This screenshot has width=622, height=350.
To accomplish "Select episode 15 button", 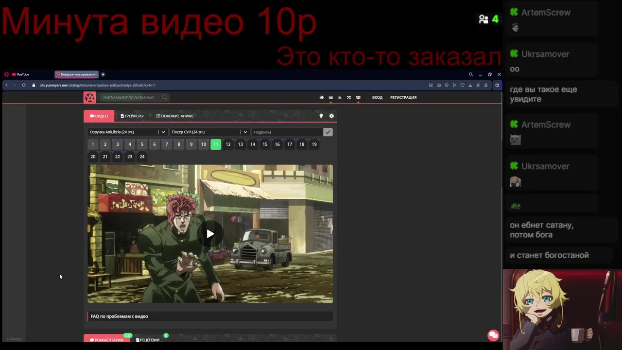I will (x=265, y=144).
